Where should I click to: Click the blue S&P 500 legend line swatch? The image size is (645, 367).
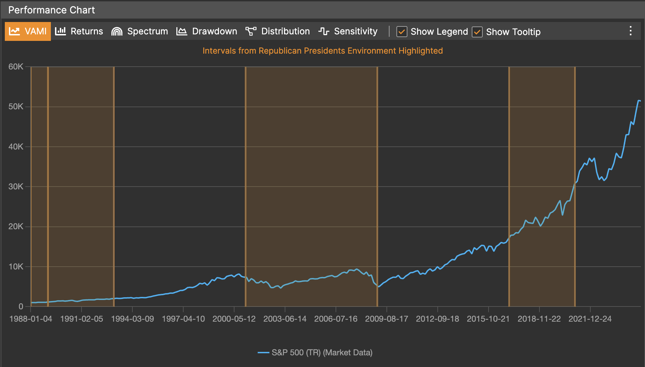263,352
